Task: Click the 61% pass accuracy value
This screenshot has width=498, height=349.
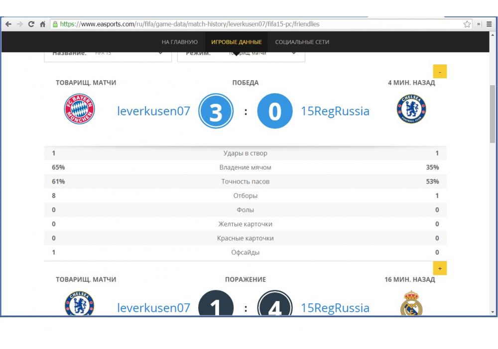Action: (58, 181)
